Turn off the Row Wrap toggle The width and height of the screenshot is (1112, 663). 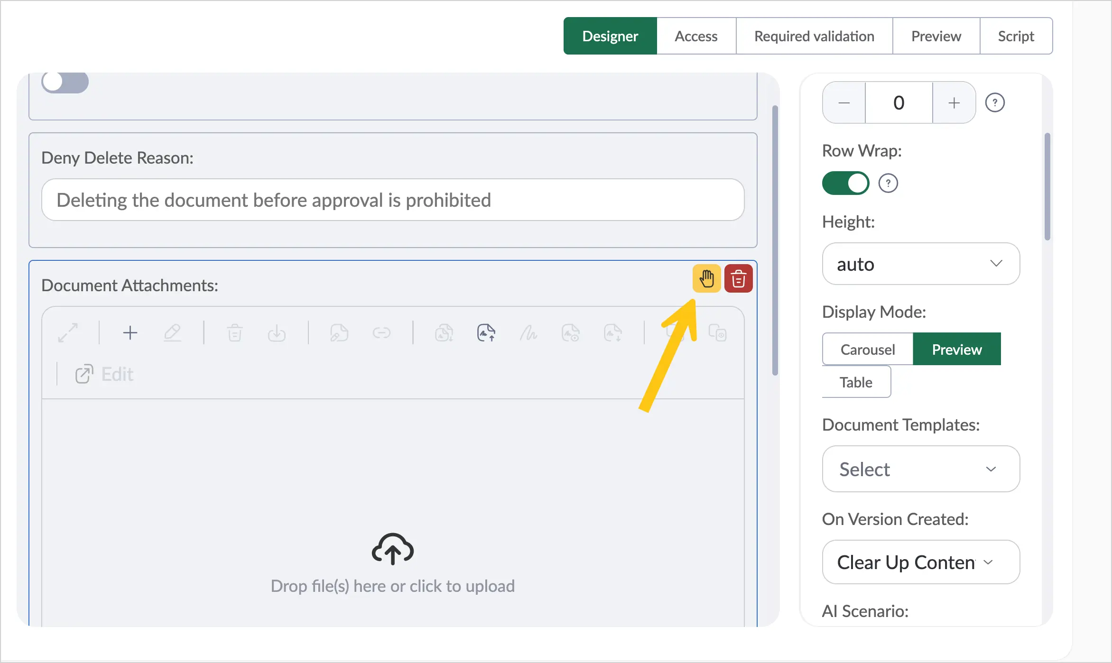pos(845,183)
